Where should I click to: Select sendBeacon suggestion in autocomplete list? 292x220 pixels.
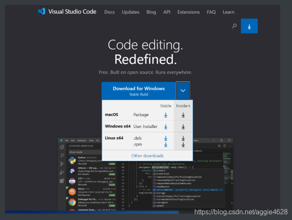click(188, 187)
